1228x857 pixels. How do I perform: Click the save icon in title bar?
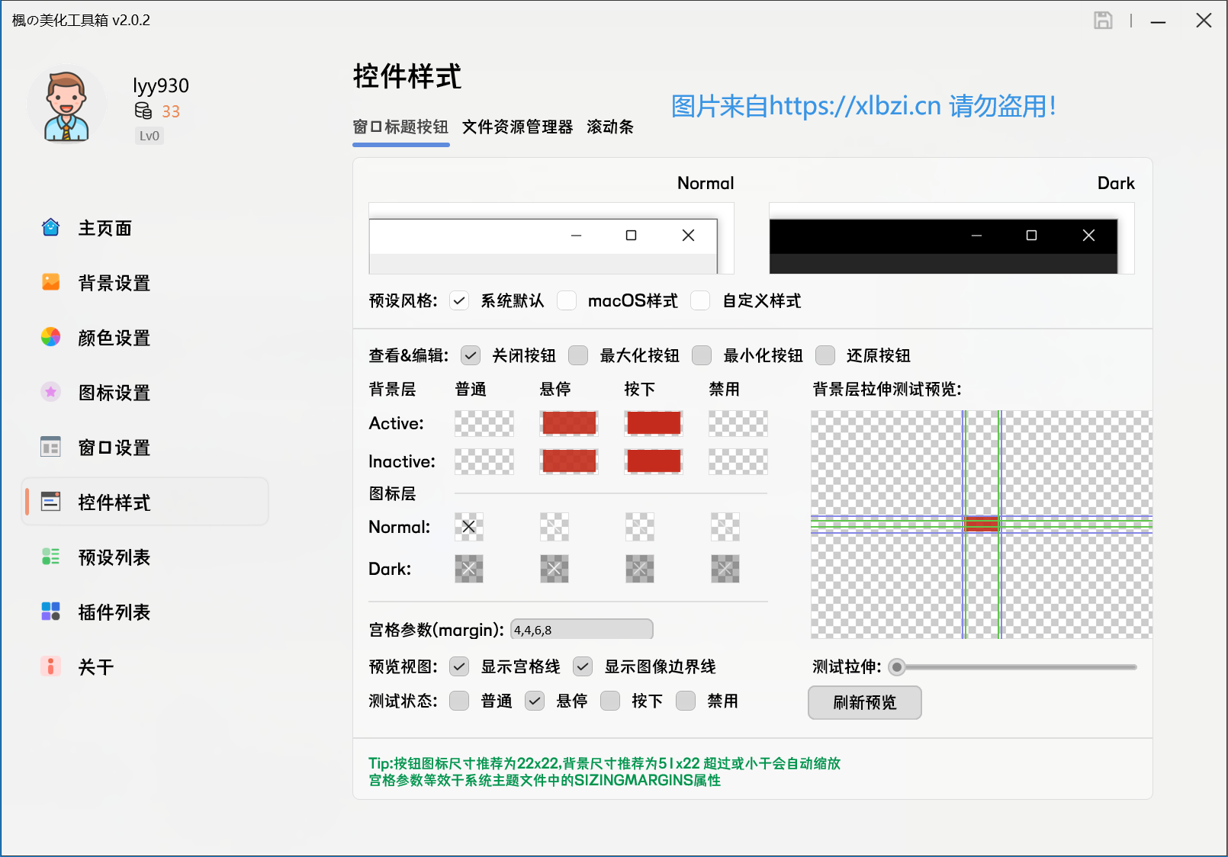(x=1103, y=20)
